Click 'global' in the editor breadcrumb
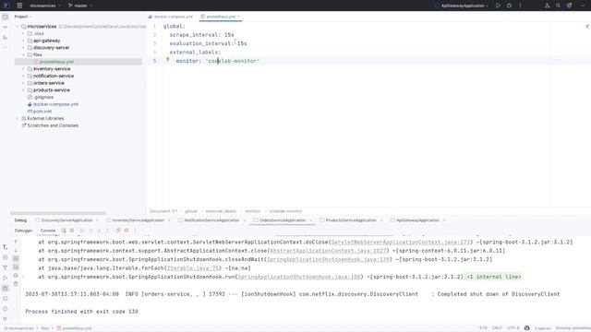 (191, 211)
